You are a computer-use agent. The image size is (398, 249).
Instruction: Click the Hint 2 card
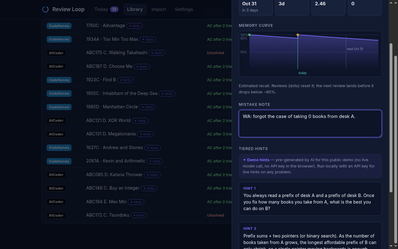[x=310, y=236]
